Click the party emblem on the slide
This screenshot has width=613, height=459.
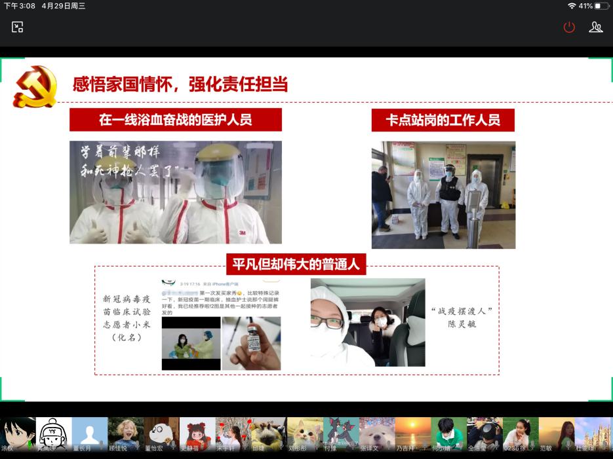[35, 86]
